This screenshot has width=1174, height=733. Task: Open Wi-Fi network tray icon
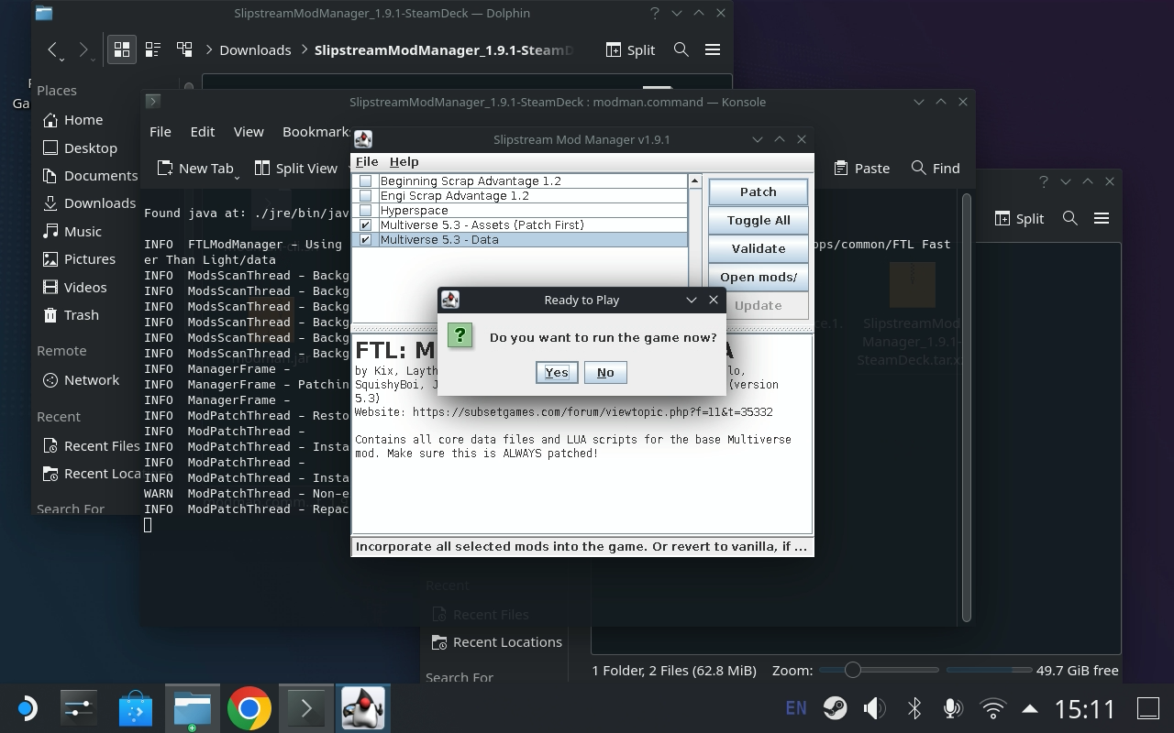(x=992, y=708)
